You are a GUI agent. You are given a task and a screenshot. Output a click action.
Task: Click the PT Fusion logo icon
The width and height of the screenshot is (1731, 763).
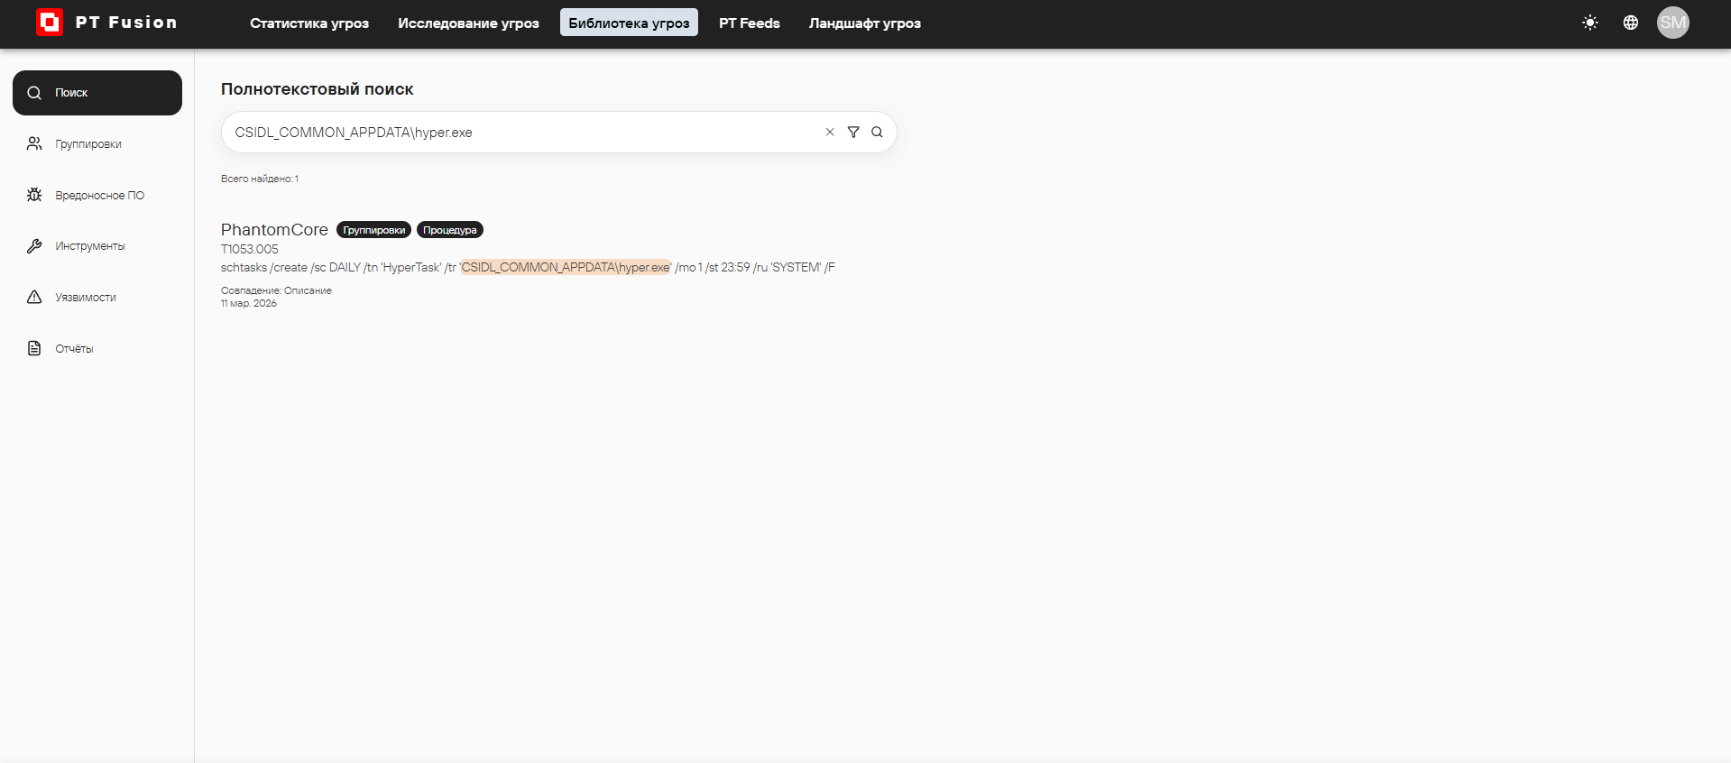click(x=50, y=23)
